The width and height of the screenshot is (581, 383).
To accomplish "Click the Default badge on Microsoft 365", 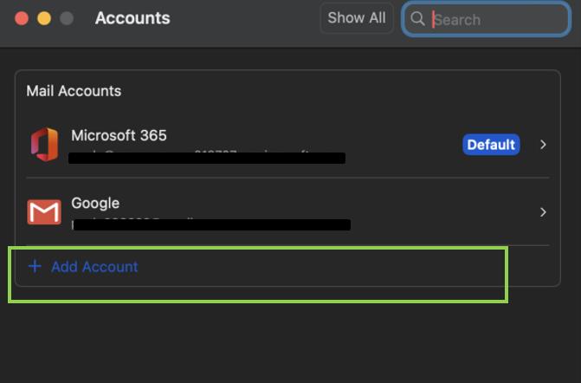I will coord(491,145).
